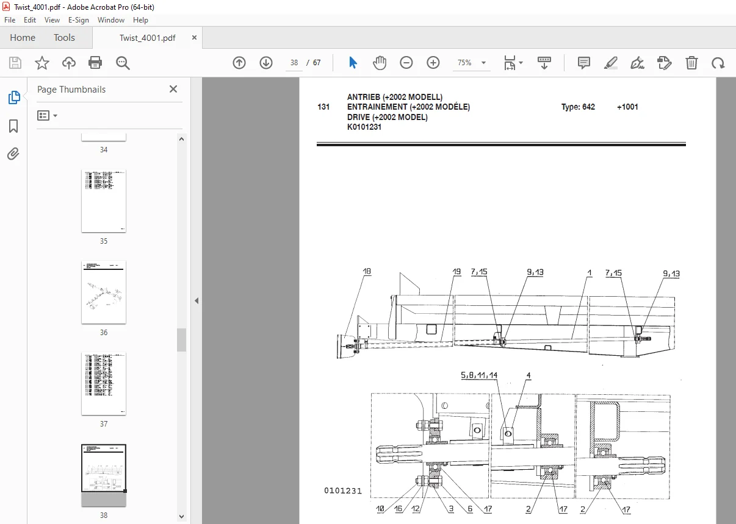Zoom out with the minus button
736x524 pixels.
click(x=406, y=63)
